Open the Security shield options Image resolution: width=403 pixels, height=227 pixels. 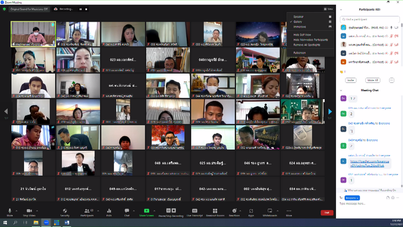(65, 211)
